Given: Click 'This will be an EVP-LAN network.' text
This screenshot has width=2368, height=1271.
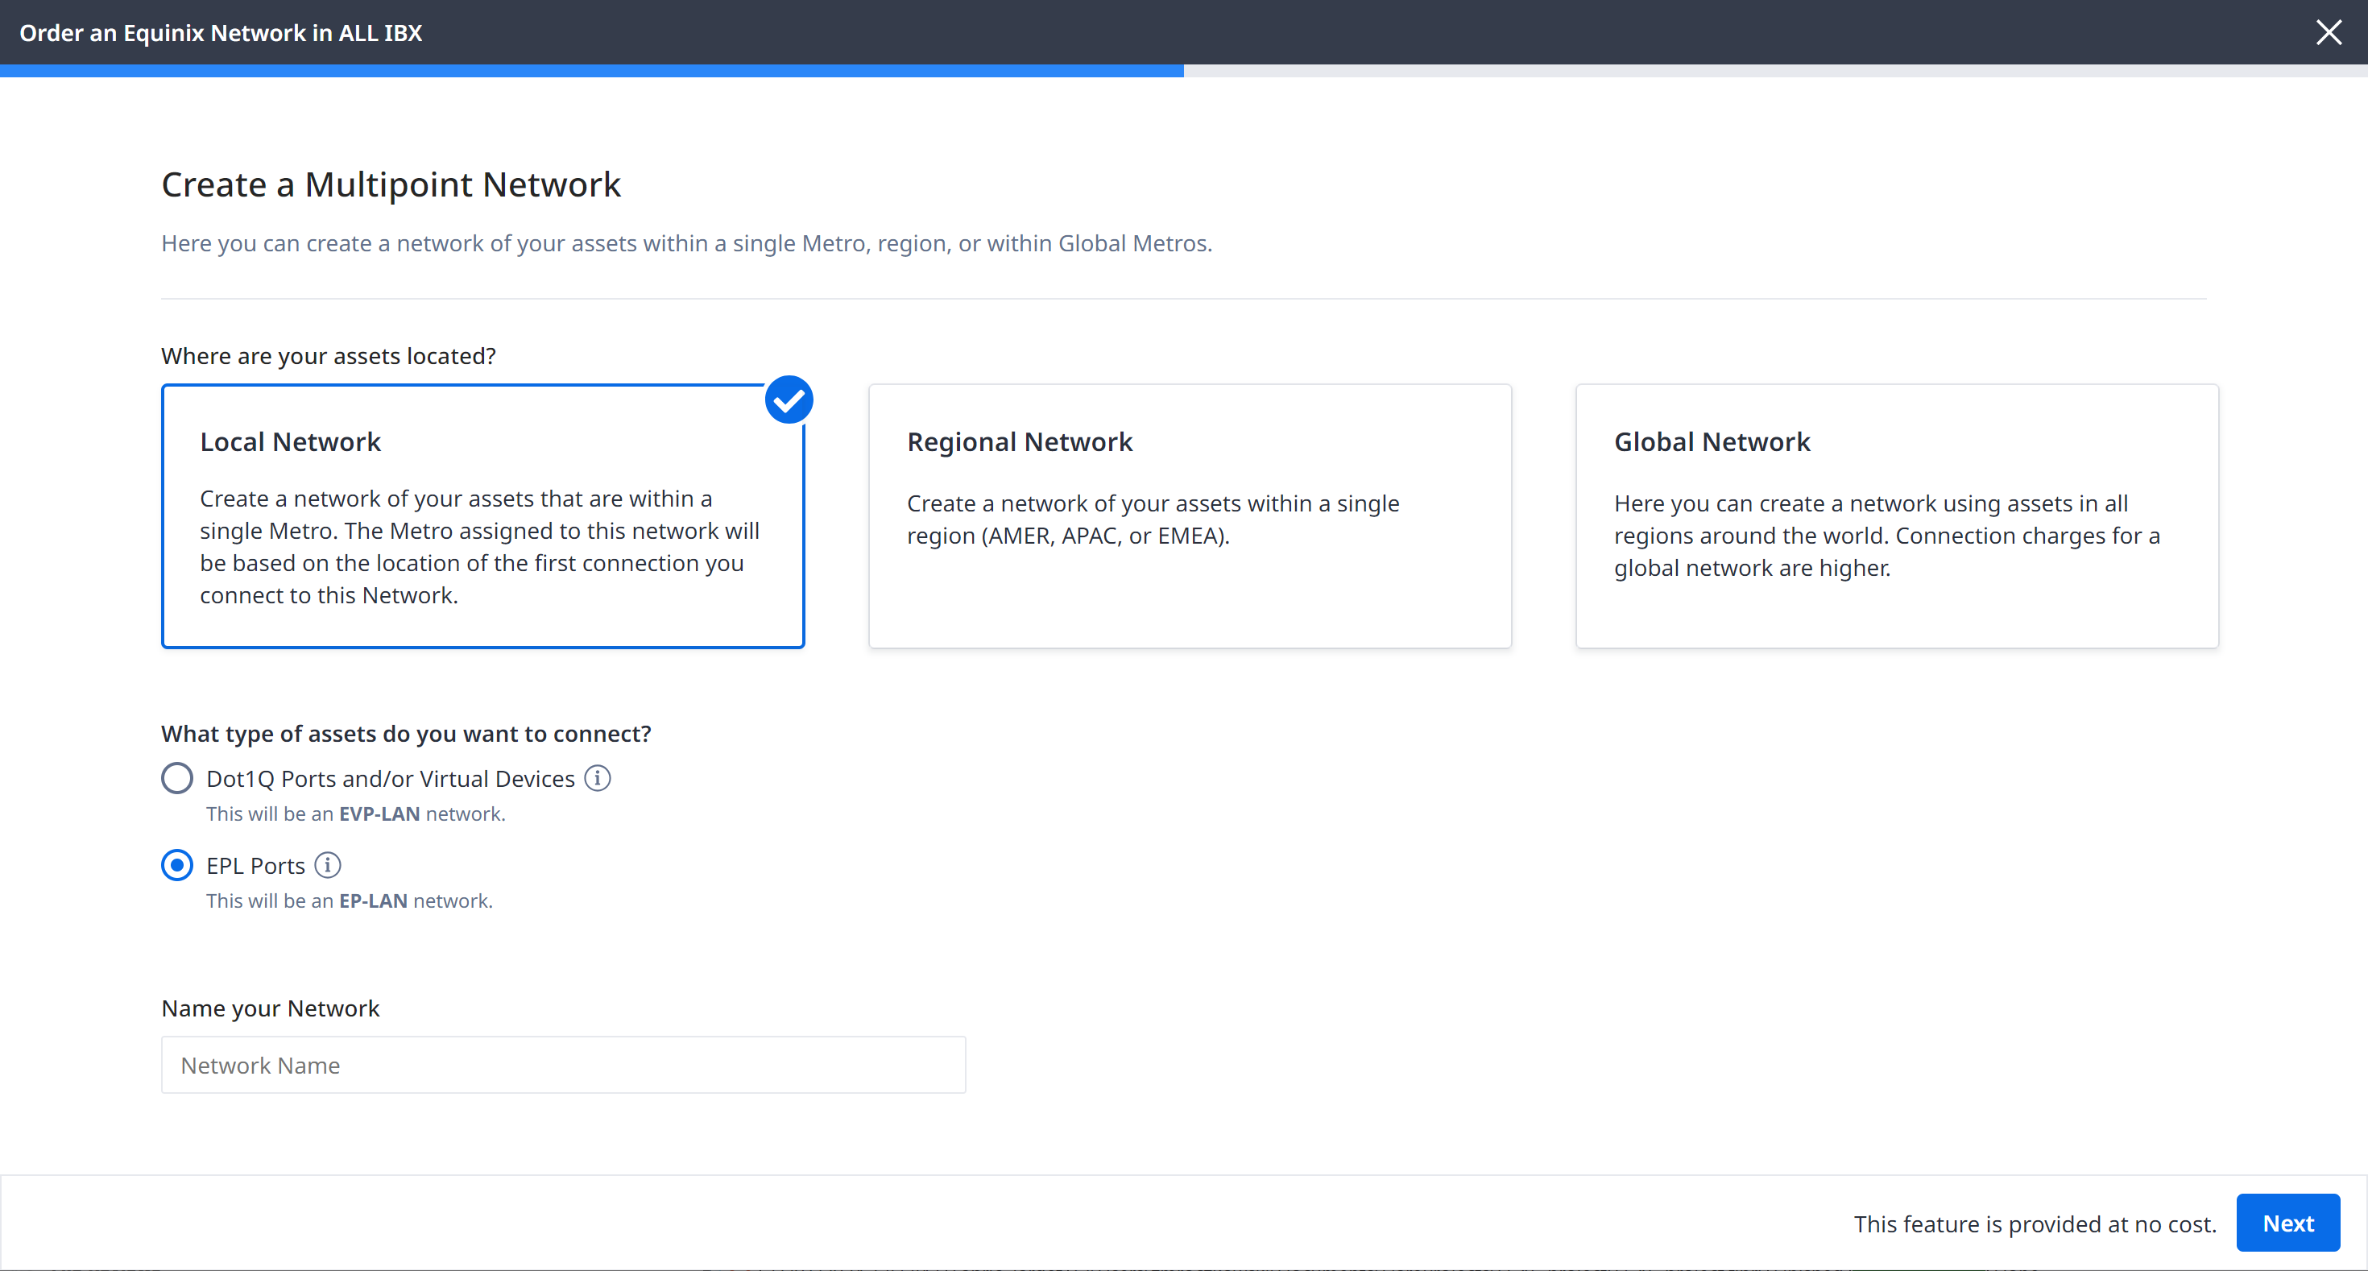Looking at the screenshot, I should coord(356,814).
